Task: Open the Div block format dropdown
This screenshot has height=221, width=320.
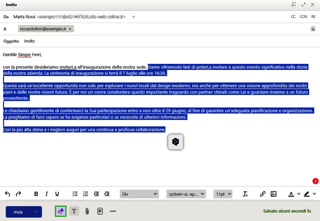Action: click(139, 194)
